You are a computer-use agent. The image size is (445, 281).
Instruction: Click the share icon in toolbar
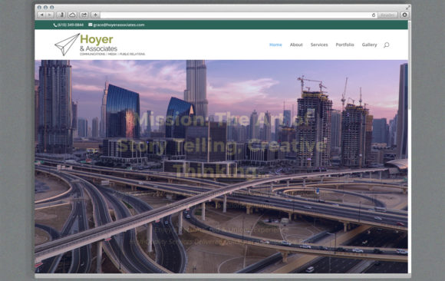point(84,15)
